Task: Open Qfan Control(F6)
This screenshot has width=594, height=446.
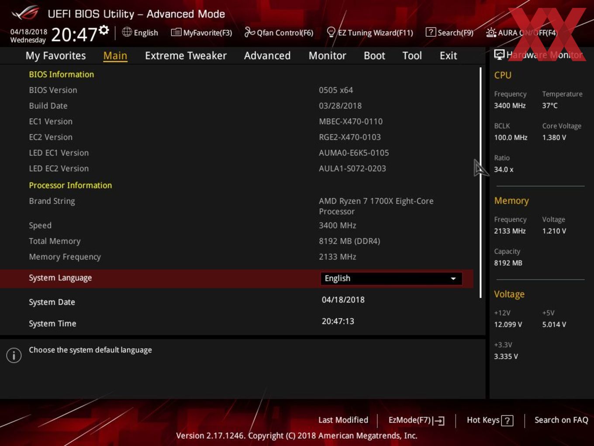Action: point(279,32)
